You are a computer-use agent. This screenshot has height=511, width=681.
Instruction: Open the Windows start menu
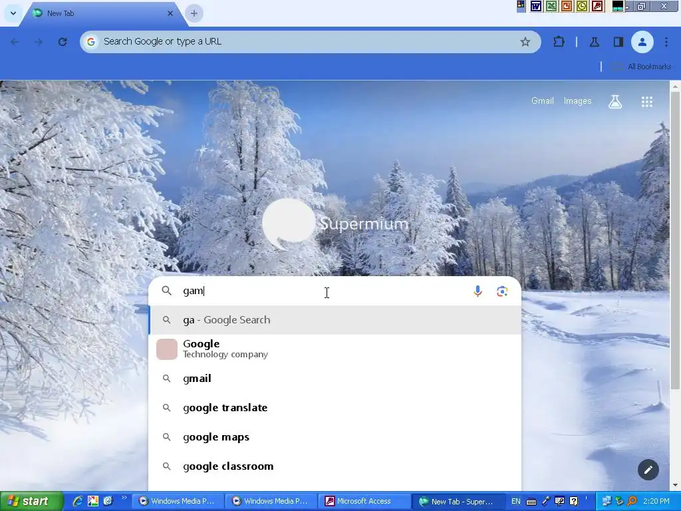(x=31, y=501)
